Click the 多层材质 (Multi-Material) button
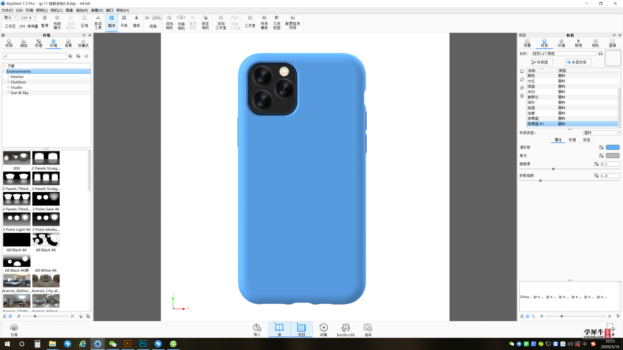The width and height of the screenshot is (623, 350). [578, 63]
